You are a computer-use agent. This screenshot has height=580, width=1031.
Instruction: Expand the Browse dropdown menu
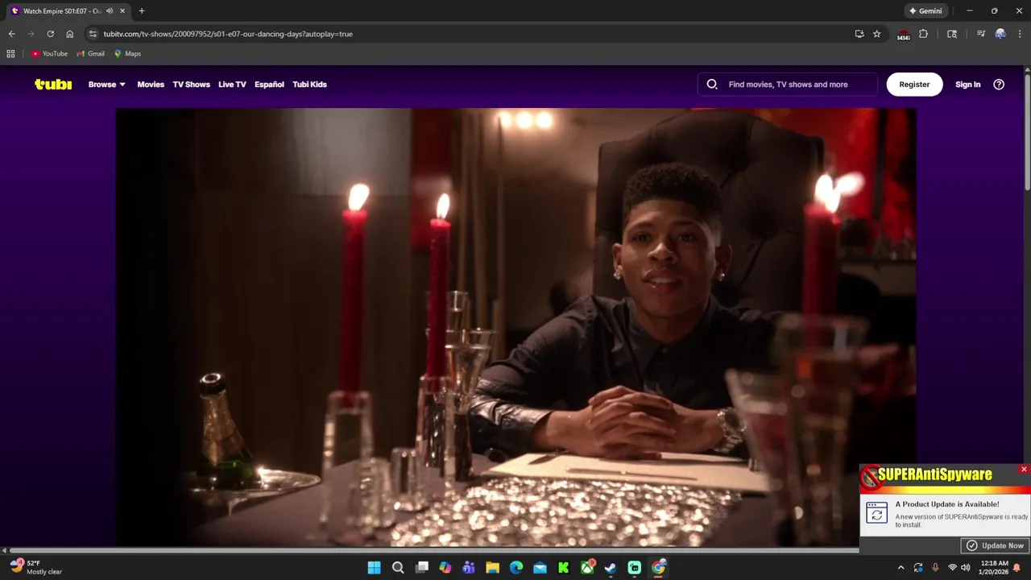point(106,85)
